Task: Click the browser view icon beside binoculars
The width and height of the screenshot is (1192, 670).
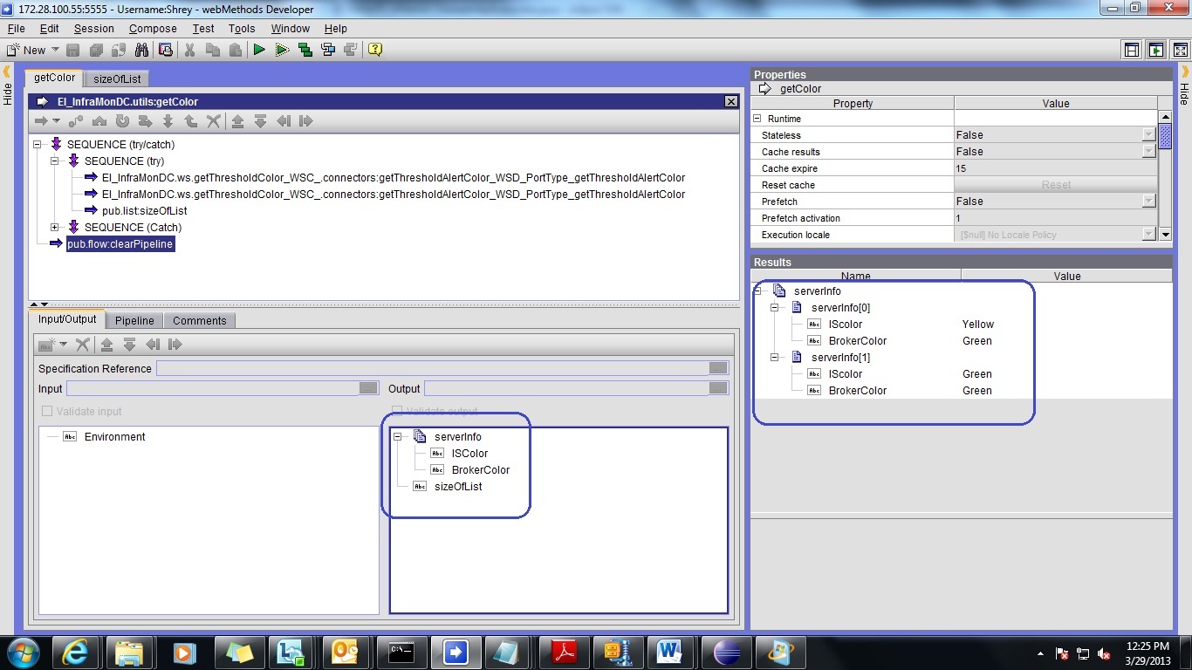Action: pos(165,50)
